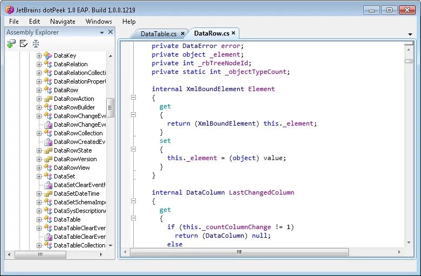Collapse the Element setter code block
421x276 pixels.
(x=134, y=149)
